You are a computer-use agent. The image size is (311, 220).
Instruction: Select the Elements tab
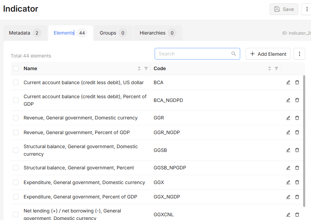tap(70, 33)
